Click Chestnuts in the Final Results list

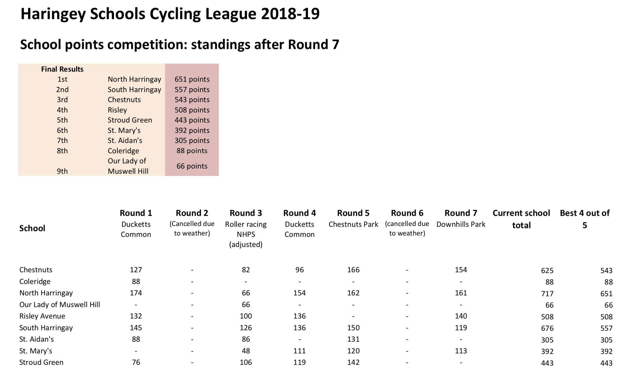[124, 100]
